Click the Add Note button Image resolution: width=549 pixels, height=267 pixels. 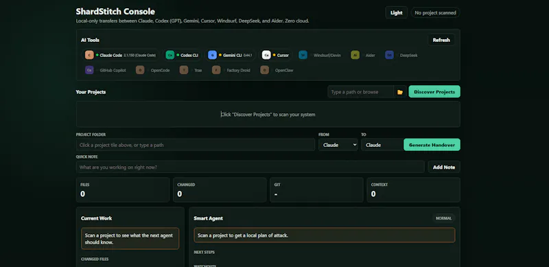point(444,167)
